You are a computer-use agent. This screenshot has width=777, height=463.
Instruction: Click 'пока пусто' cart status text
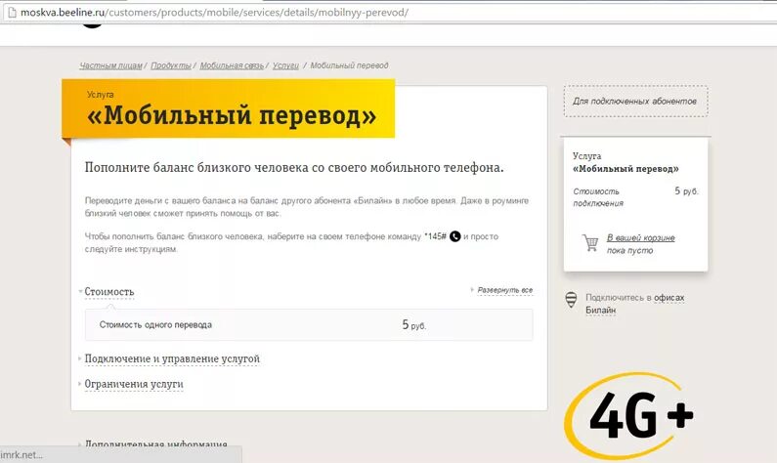coord(629,251)
